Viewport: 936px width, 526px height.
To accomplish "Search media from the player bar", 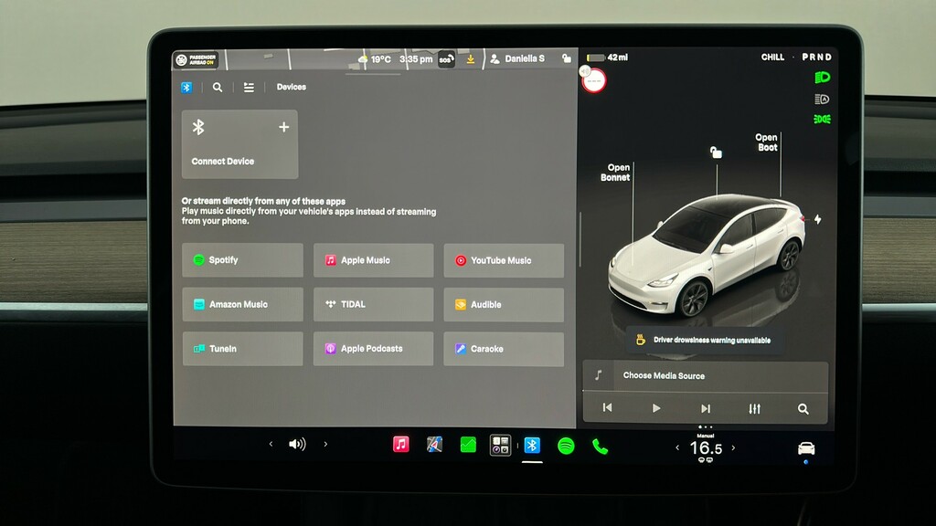I will pyautogui.click(x=803, y=409).
